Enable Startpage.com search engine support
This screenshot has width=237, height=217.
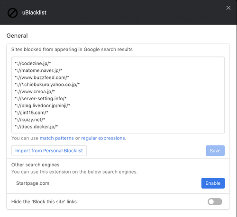click(x=213, y=183)
